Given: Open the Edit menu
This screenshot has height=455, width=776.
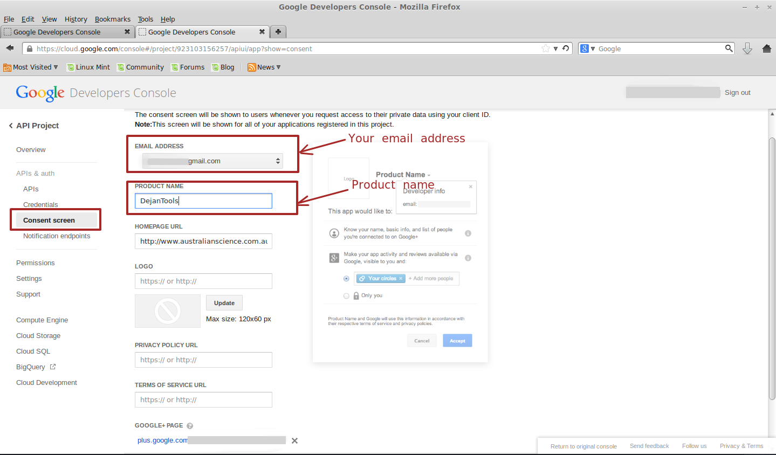Looking at the screenshot, I should pyautogui.click(x=28, y=19).
